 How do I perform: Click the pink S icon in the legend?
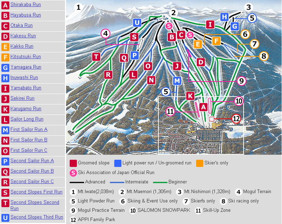pos(73,173)
